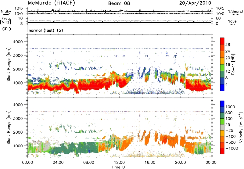Image resolution: width=244 pixels, height=169 pixels.
Task: Click the CPID label
Action: (x=7, y=29)
